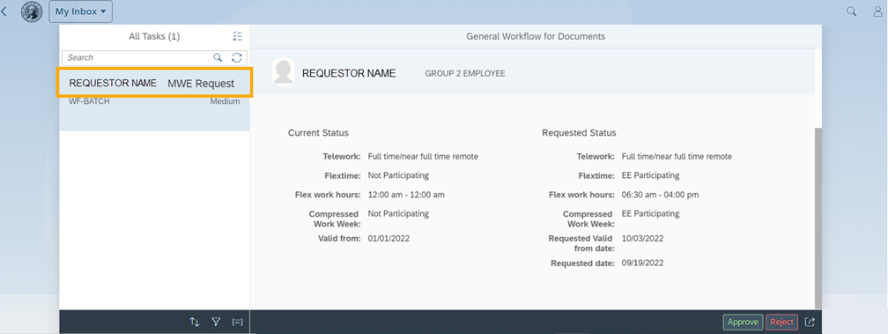Click the magnifier inside the Search field
This screenshot has height=334, width=888.
(218, 57)
